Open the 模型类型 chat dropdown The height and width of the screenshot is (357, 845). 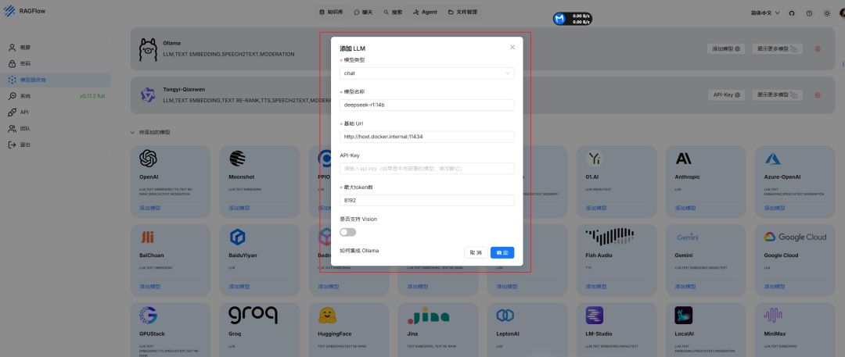point(427,73)
